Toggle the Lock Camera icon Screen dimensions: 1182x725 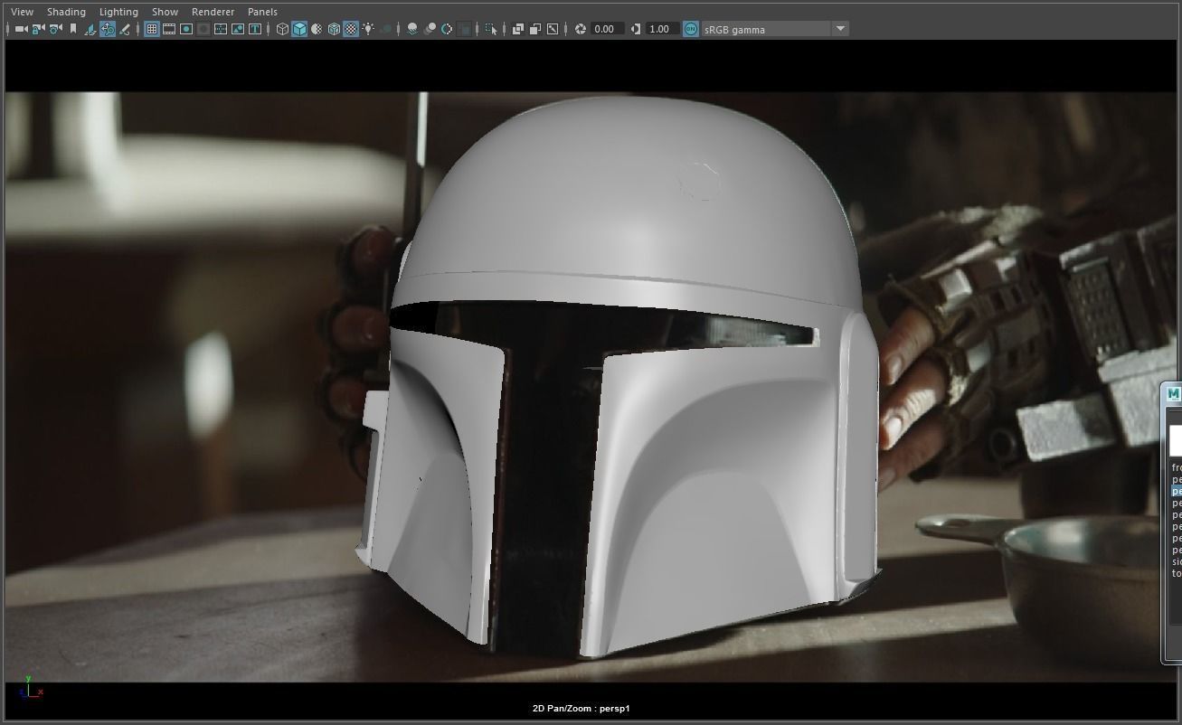38,29
